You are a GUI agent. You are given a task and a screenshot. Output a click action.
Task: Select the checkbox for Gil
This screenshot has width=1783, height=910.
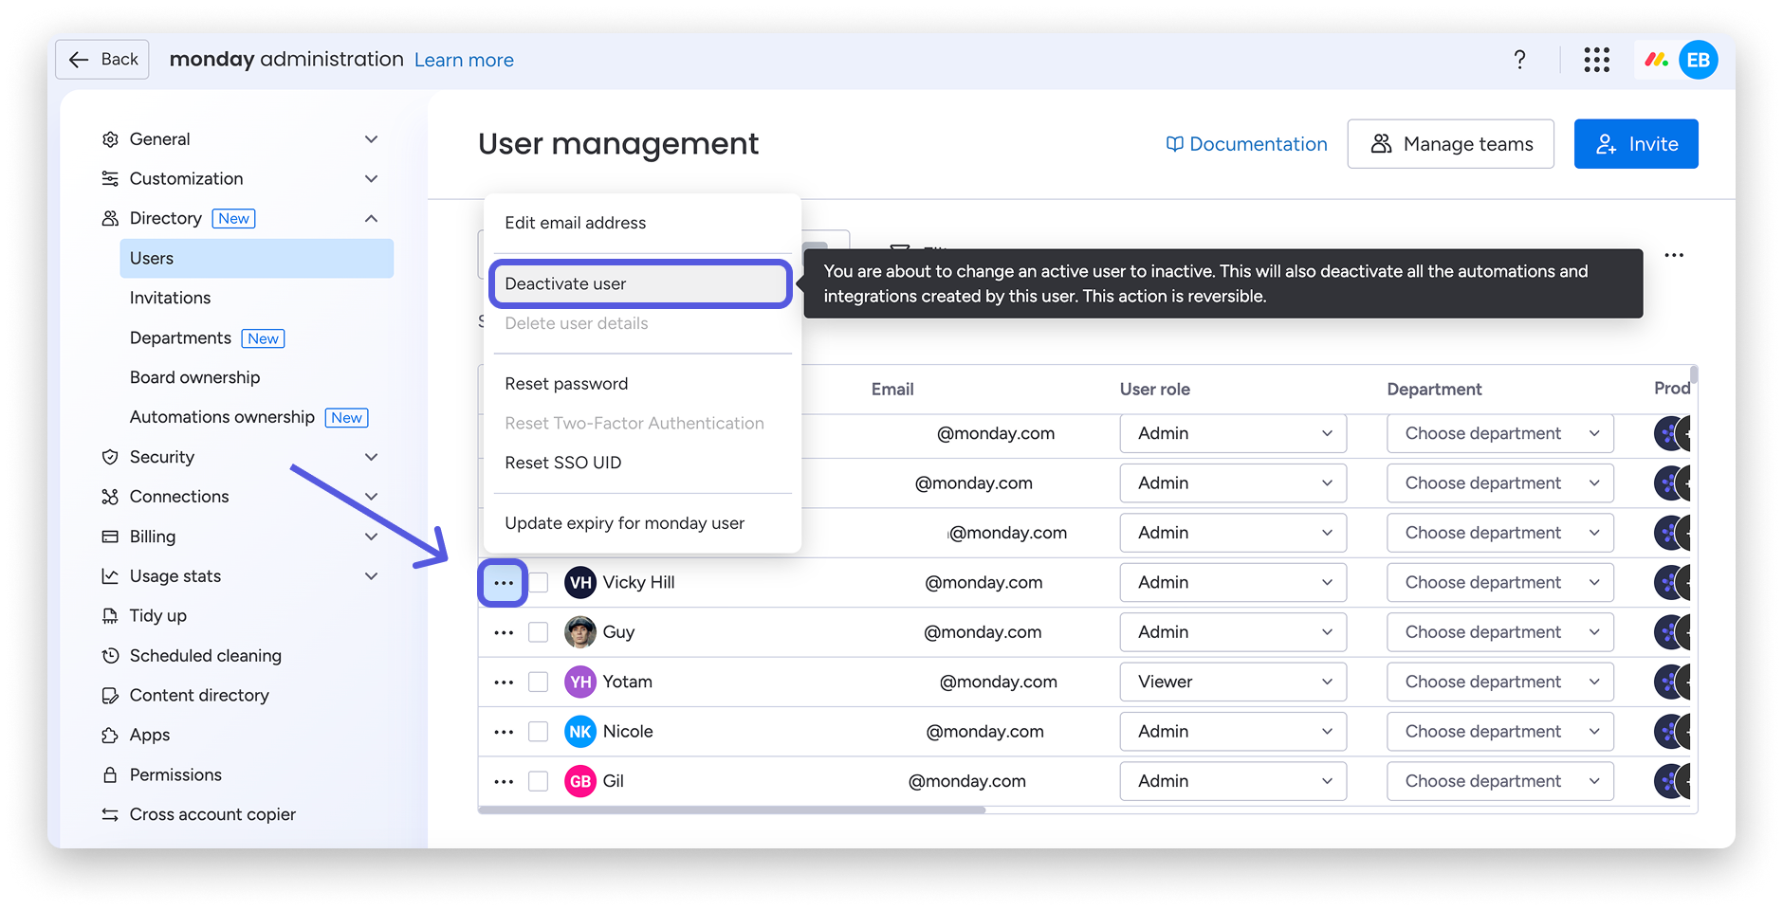(539, 782)
